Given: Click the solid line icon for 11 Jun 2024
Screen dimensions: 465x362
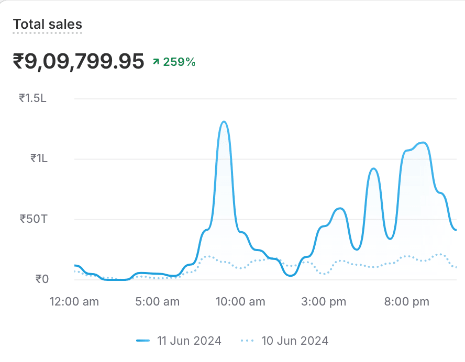Looking at the screenshot, I should point(143,341).
